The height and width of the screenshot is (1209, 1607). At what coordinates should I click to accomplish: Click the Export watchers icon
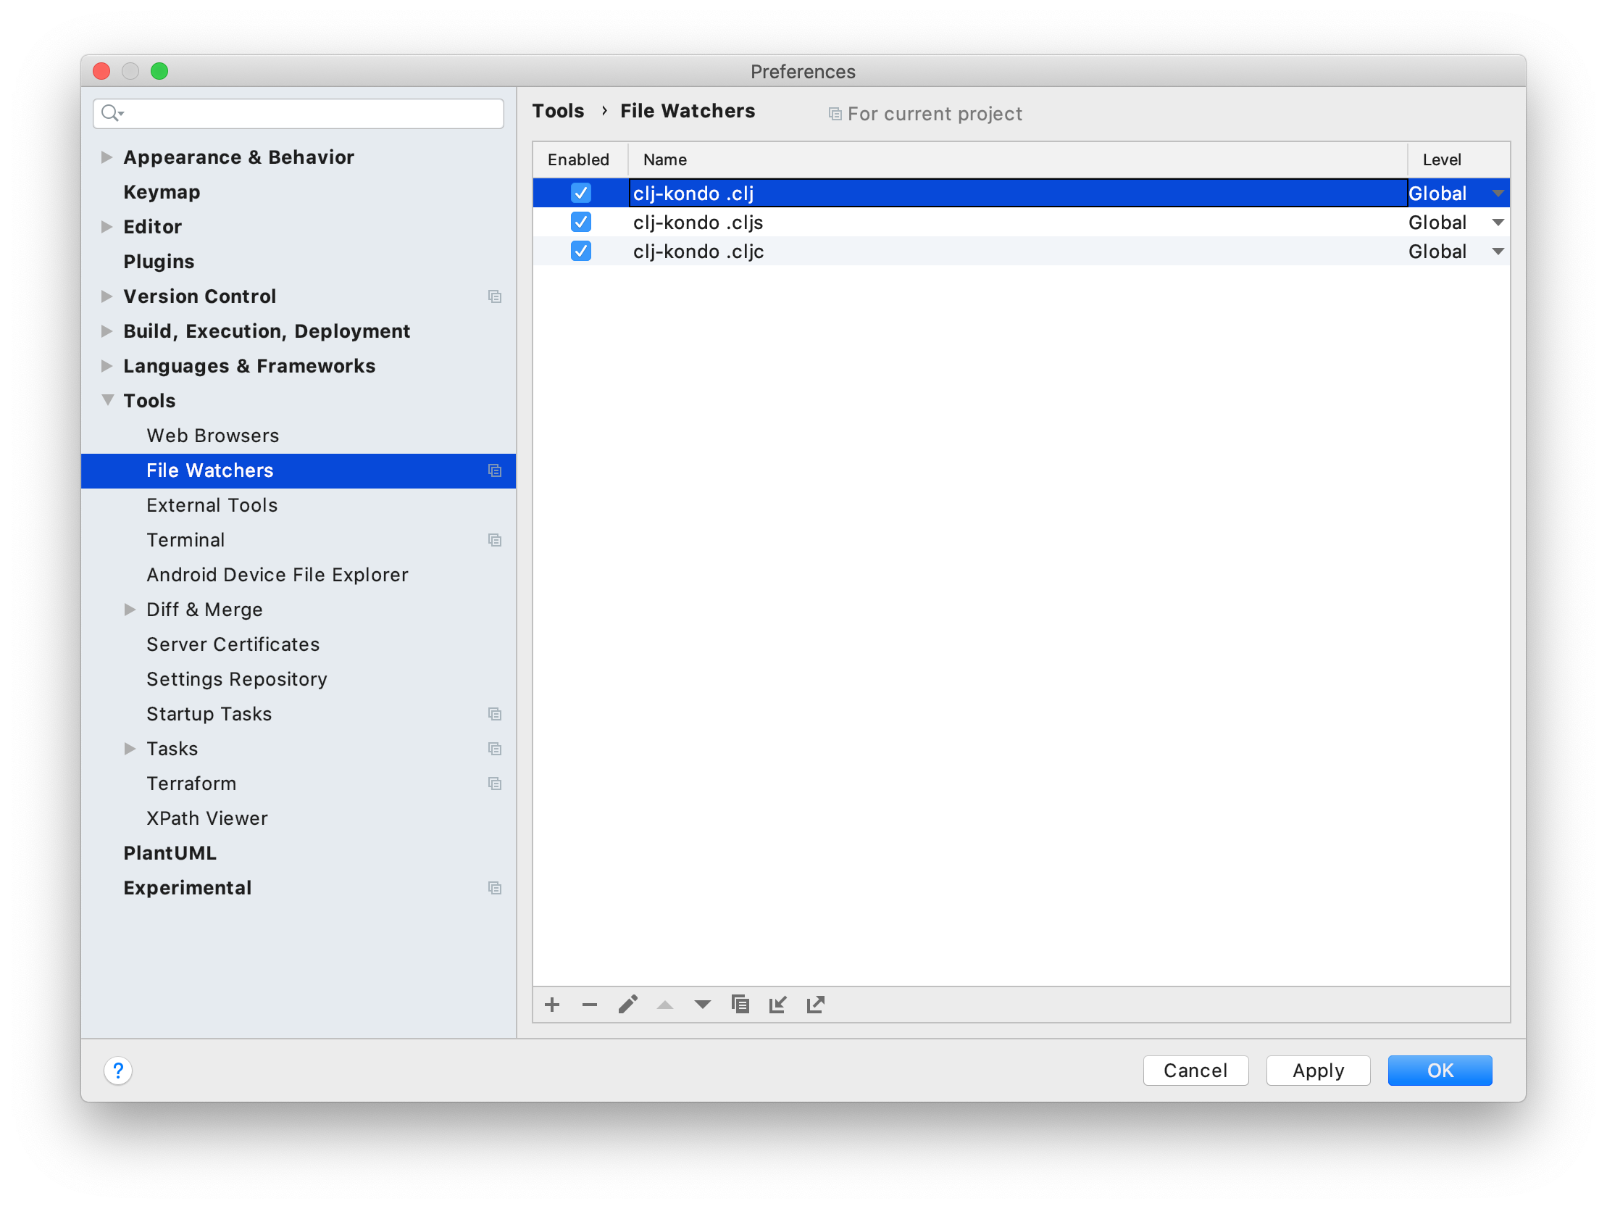(x=817, y=1005)
